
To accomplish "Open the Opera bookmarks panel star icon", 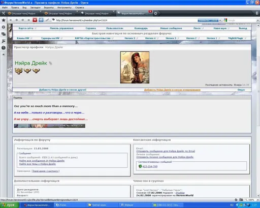I will [x=4, y=20].
